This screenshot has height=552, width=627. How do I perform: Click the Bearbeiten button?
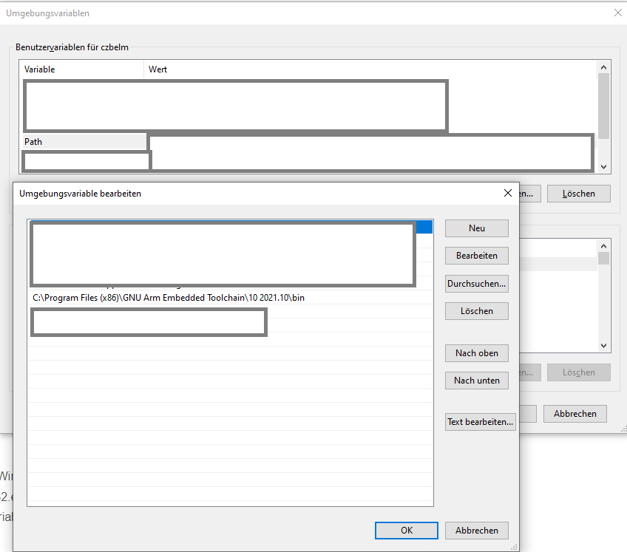(476, 256)
